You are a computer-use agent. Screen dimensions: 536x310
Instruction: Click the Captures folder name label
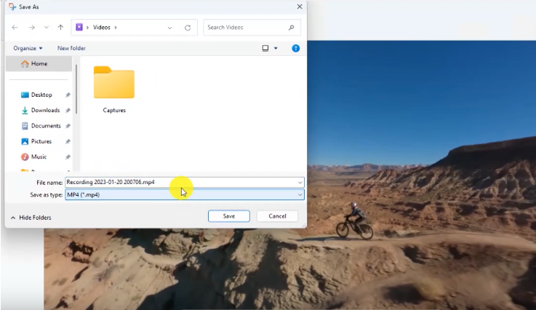(x=114, y=110)
